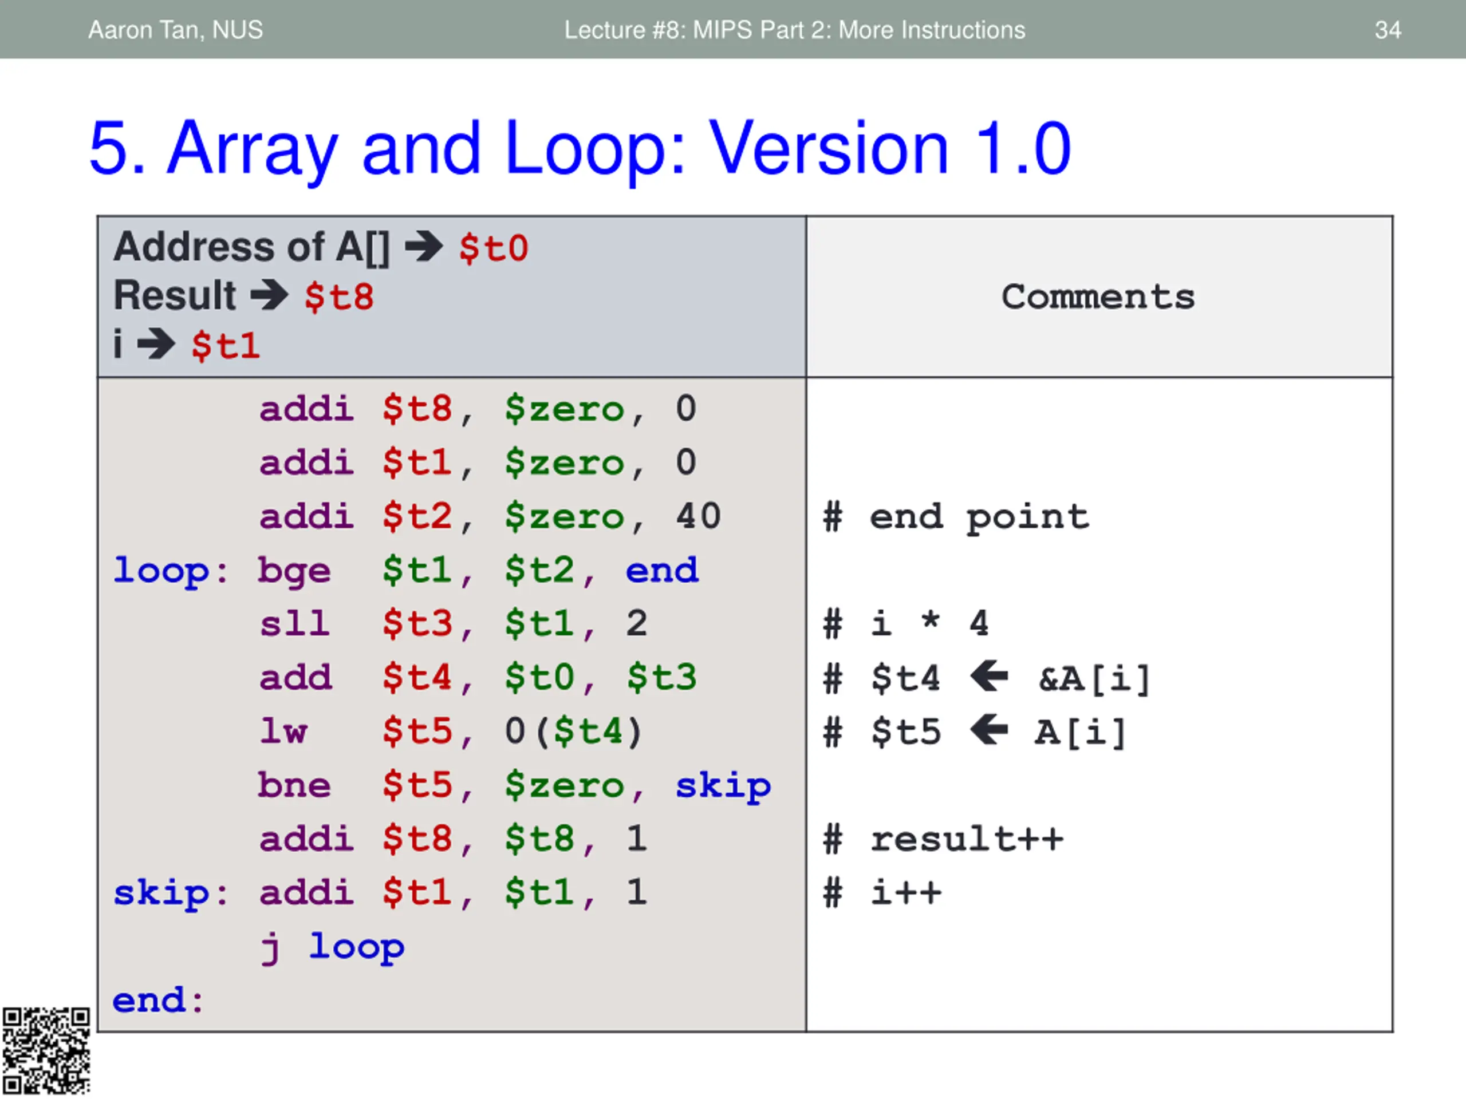Click 'Aaron Tan, NUS' in the header bar
This screenshot has width=1466, height=1099.
[x=176, y=30]
